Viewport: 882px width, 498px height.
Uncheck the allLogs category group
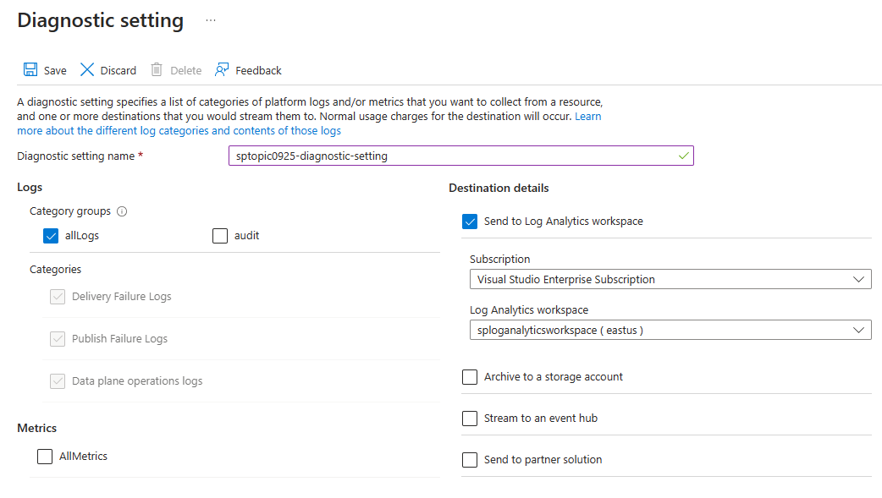52,236
